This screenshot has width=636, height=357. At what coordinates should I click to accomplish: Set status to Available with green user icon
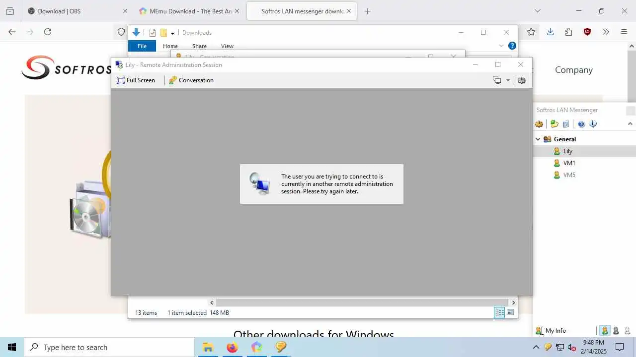click(x=605, y=331)
